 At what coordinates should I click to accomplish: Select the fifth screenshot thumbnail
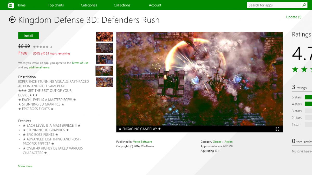point(104,82)
